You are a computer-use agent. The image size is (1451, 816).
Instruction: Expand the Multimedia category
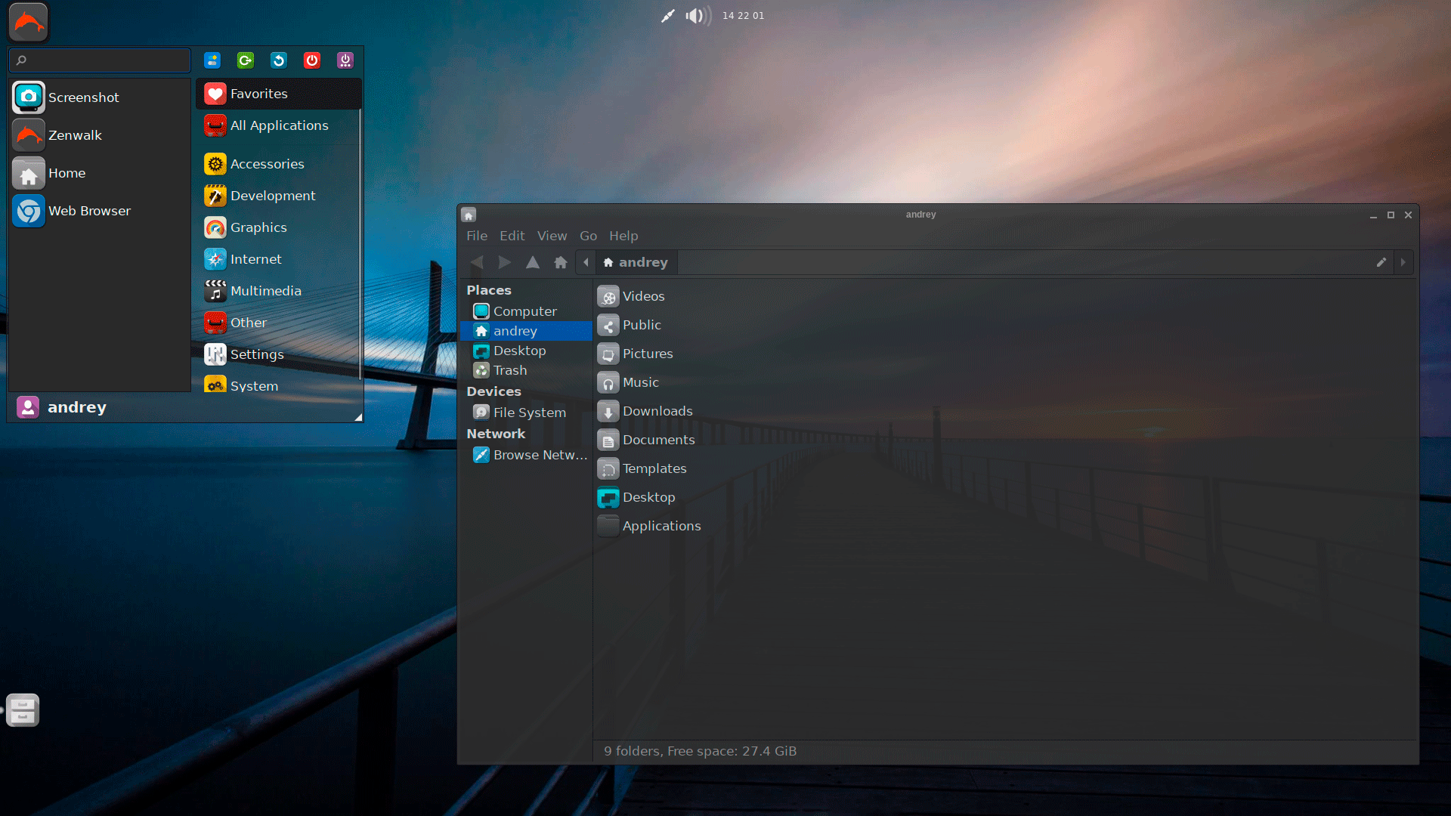click(265, 291)
